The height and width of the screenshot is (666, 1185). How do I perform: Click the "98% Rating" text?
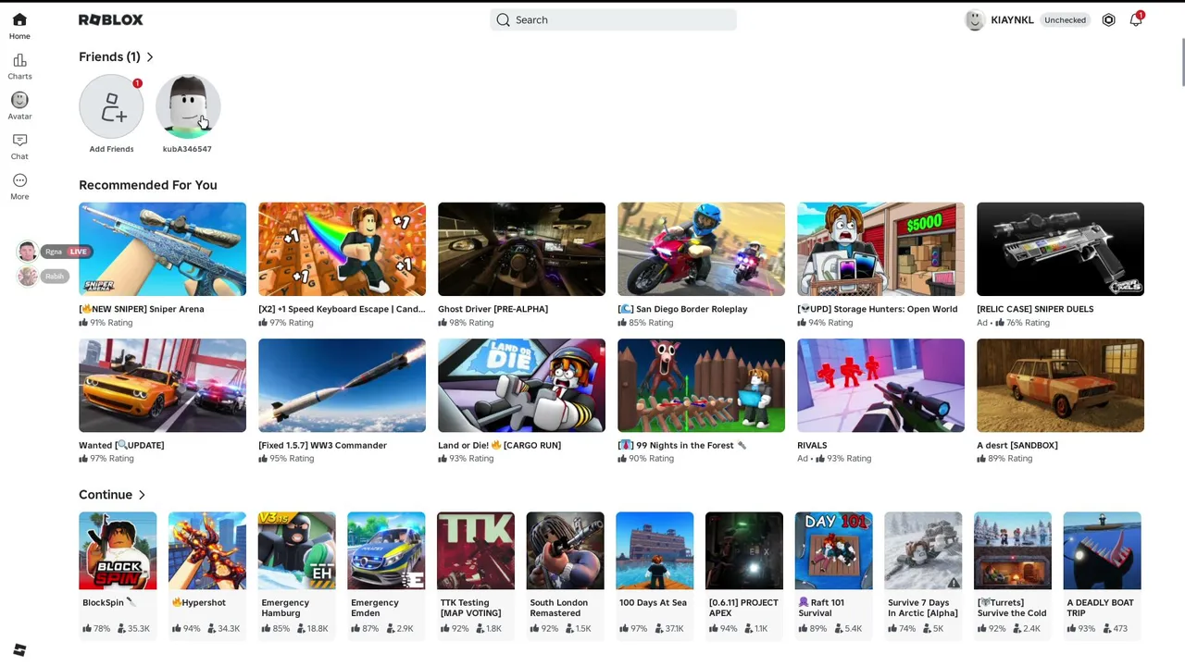pyautogui.click(x=471, y=323)
